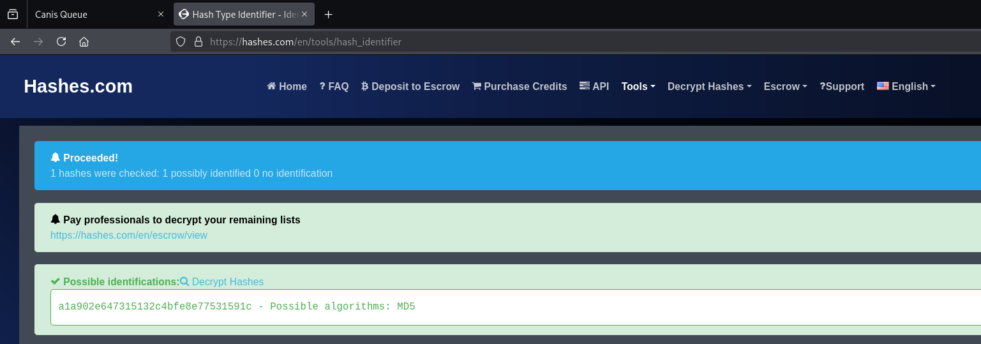Screen dimensions: 981x344
Task: Expand the Tools dropdown menu
Action: point(638,86)
